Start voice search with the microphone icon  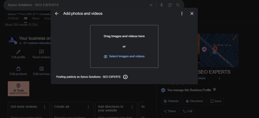pos(162,5)
